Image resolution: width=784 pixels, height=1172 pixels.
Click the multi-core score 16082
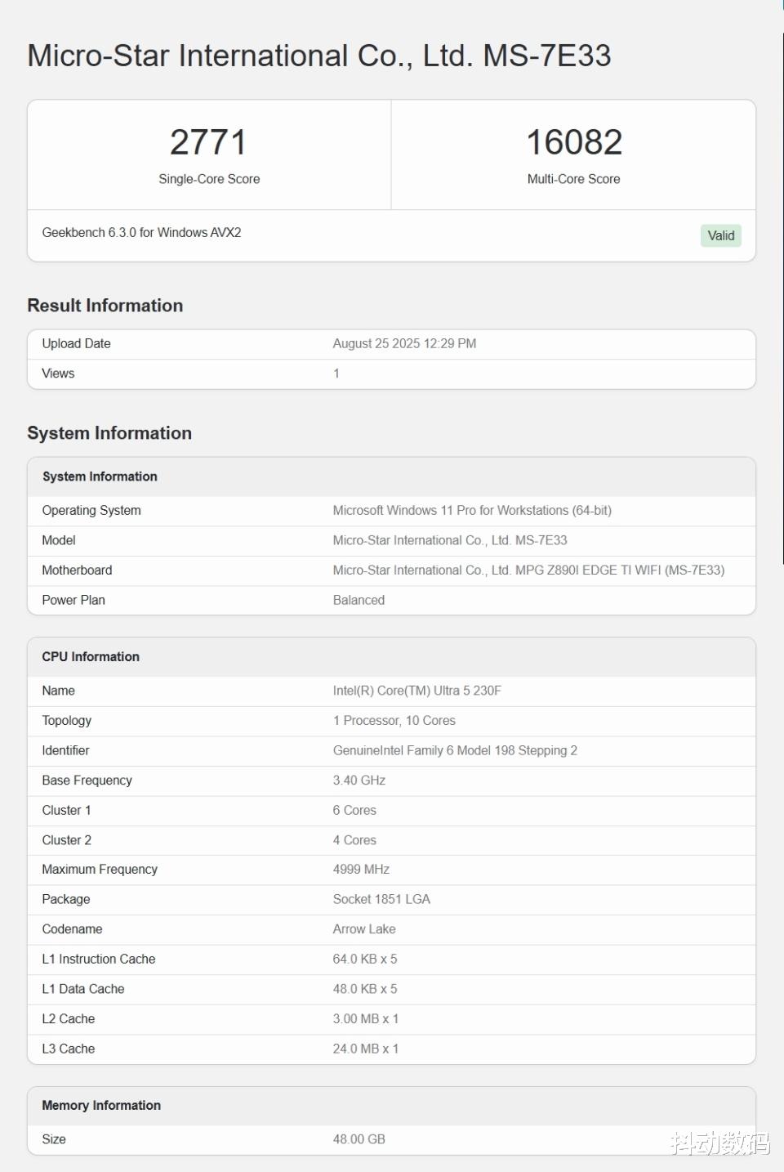pos(574,142)
